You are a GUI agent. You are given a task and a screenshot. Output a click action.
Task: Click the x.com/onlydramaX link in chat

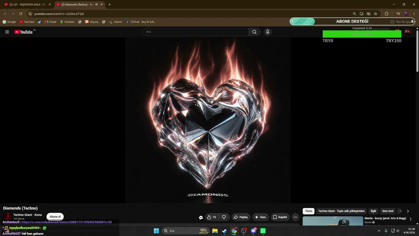click(x=67, y=222)
